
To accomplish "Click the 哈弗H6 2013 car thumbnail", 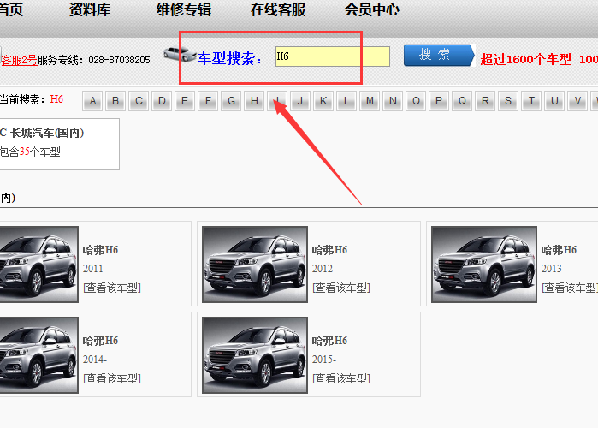I will (x=484, y=265).
